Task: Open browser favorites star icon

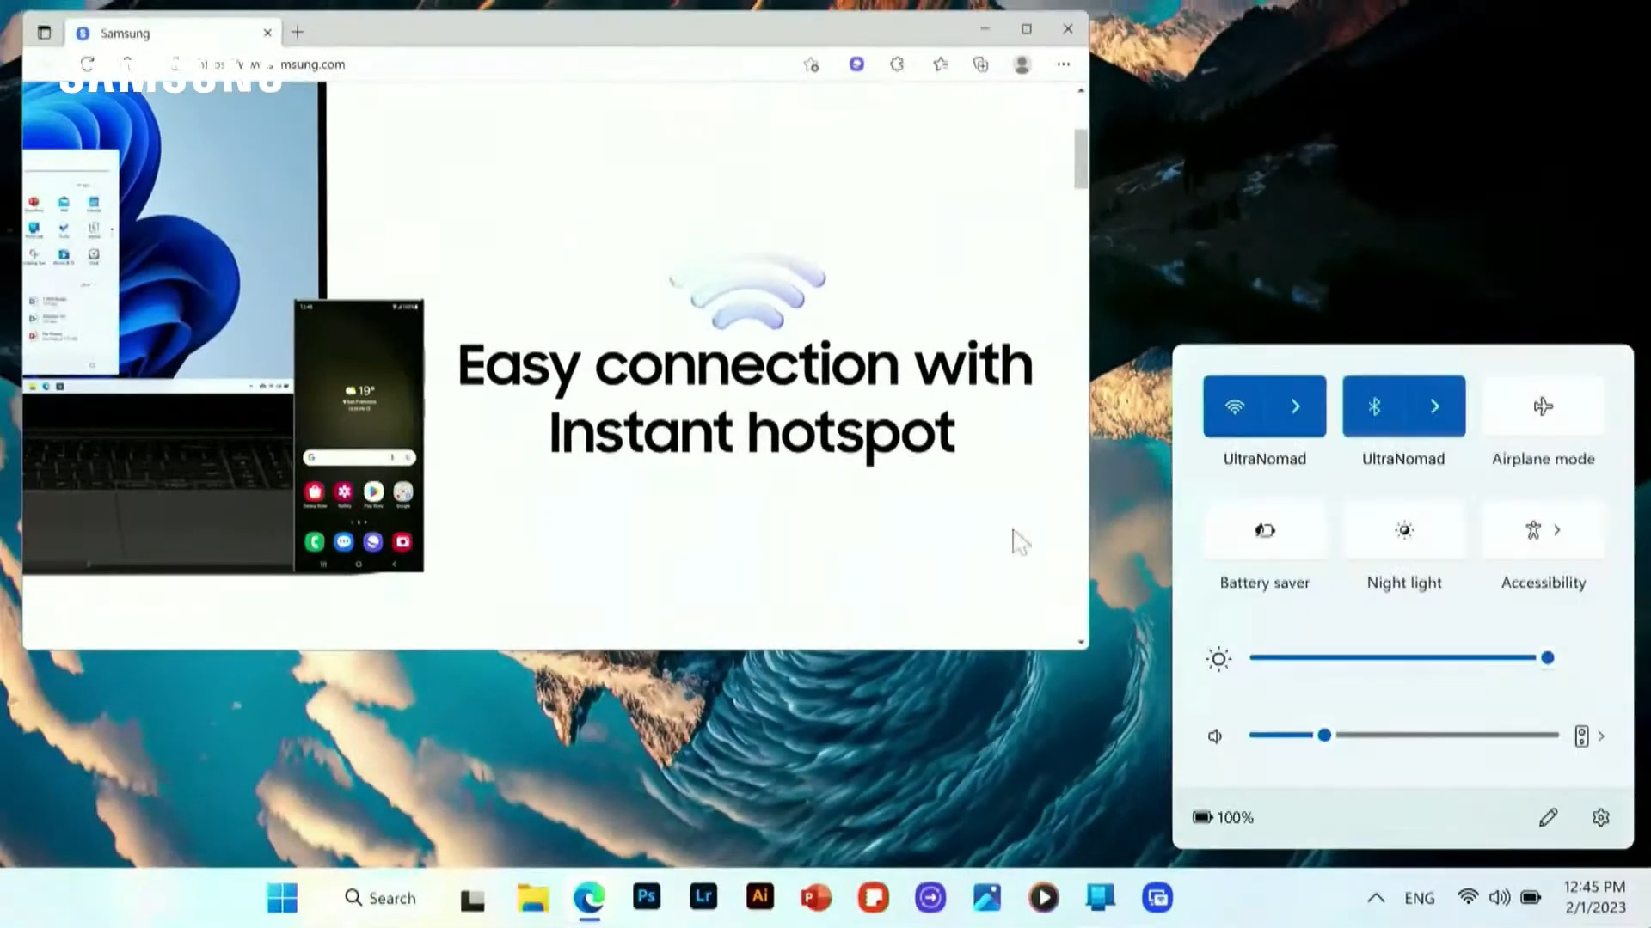Action: pos(940,64)
